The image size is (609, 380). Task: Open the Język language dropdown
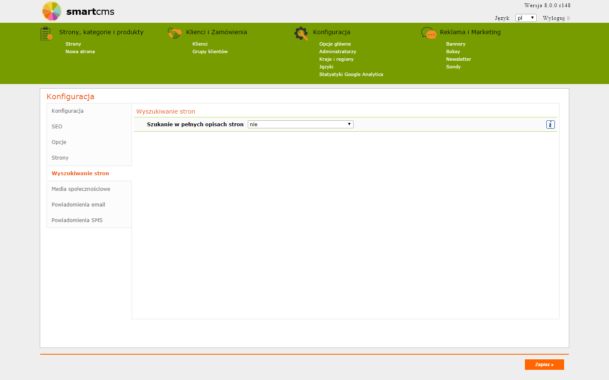point(526,18)
